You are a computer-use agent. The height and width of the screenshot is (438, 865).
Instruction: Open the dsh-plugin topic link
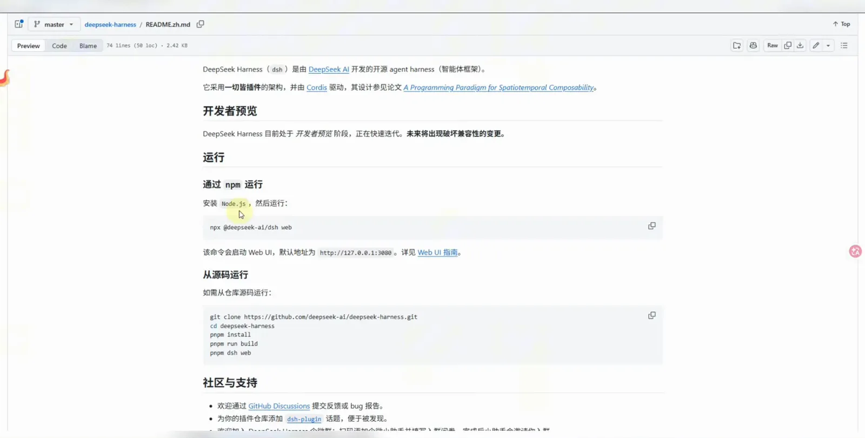point(304,419)
